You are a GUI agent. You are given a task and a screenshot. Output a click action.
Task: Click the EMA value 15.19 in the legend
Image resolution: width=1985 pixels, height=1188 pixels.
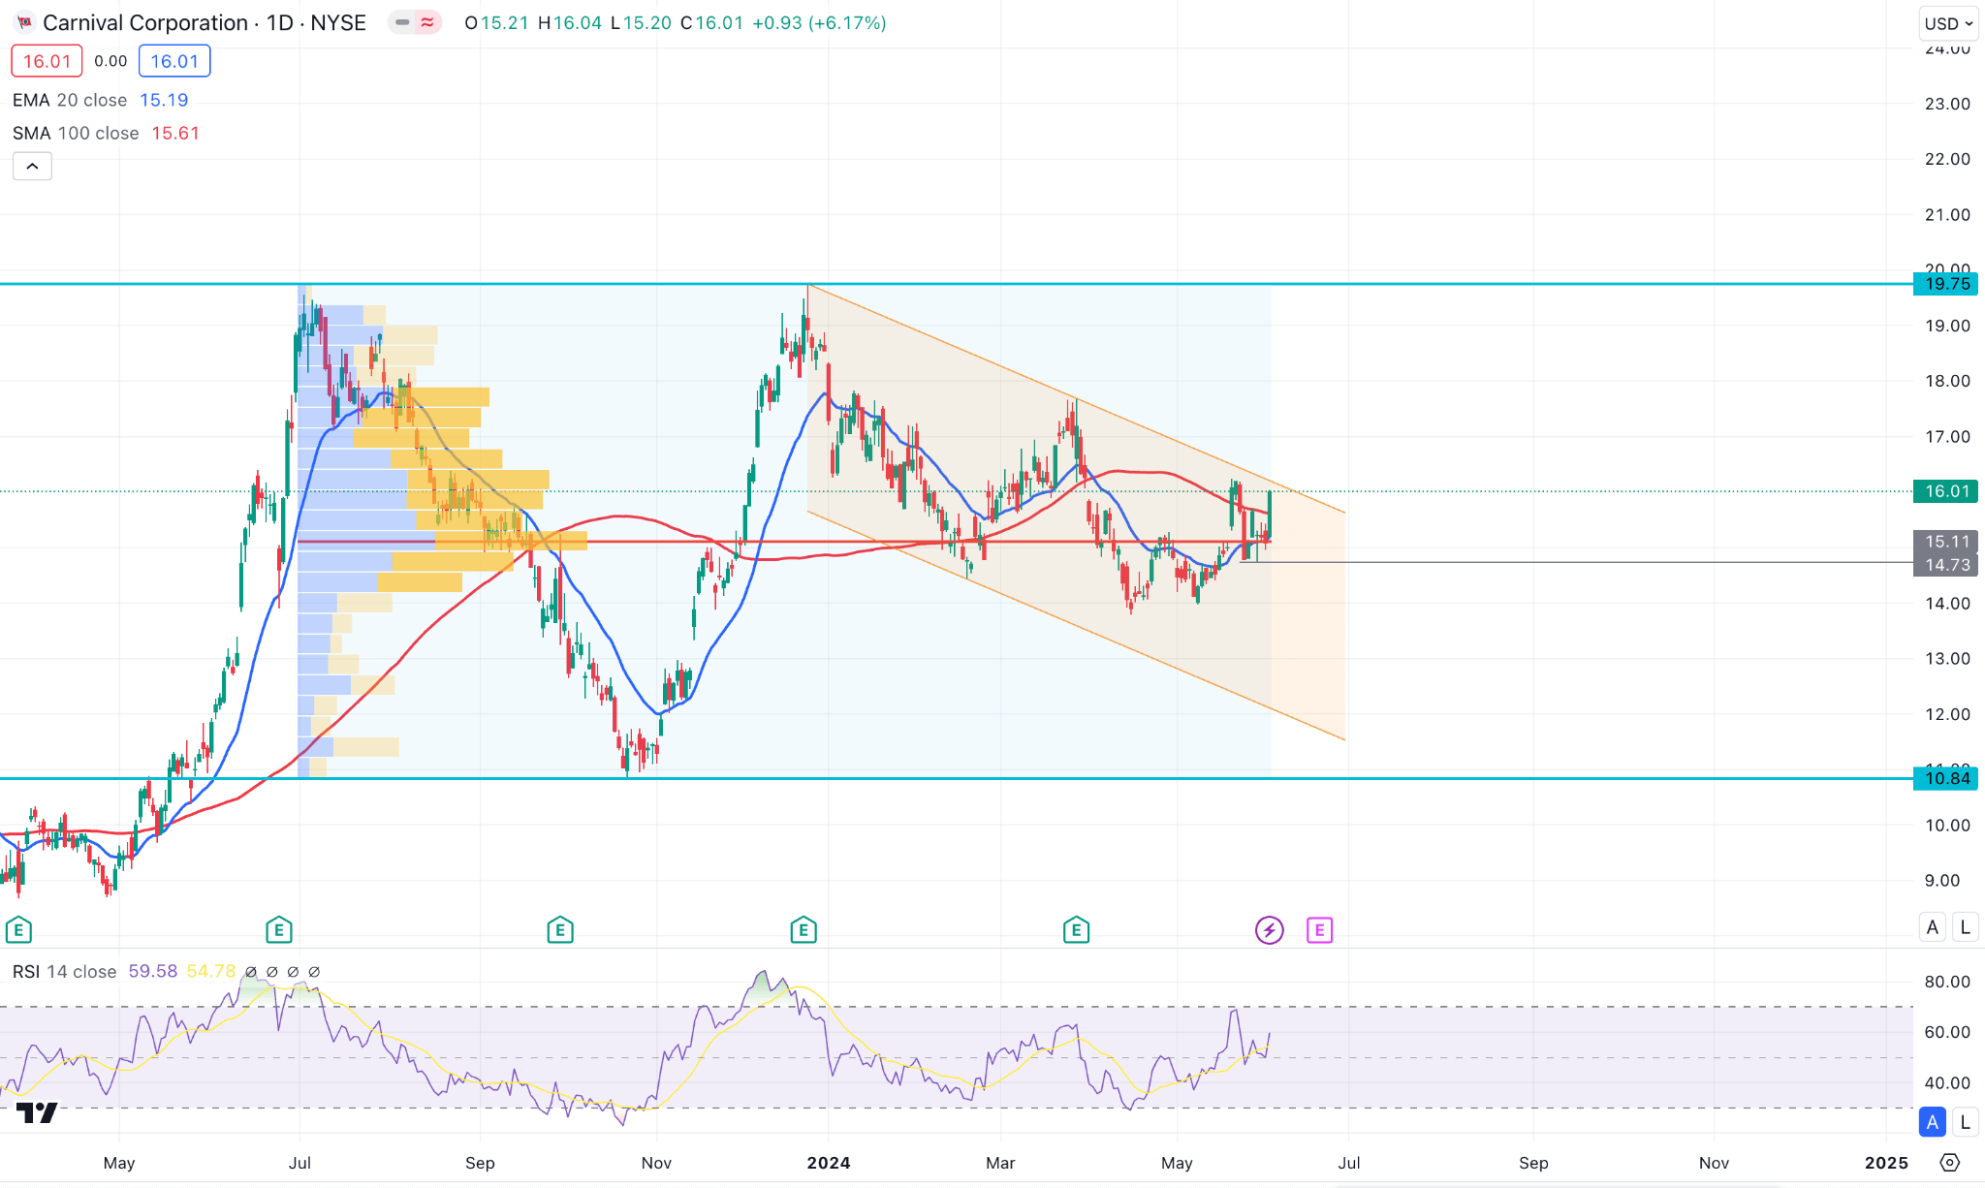[x=164, y=100]
